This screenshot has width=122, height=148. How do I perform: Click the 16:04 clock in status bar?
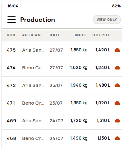pos(13,6)
